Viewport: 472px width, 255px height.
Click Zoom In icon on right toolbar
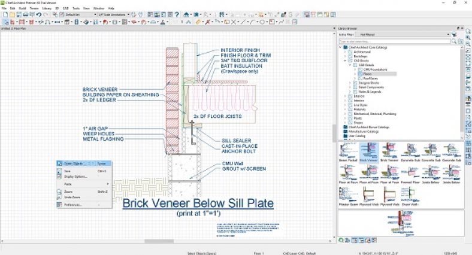point(468,38)
